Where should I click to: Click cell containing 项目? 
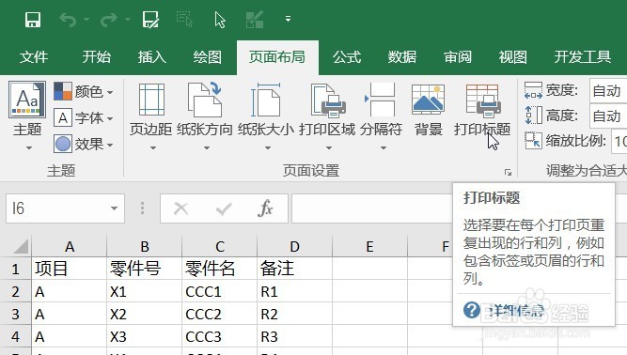point(70,269)
